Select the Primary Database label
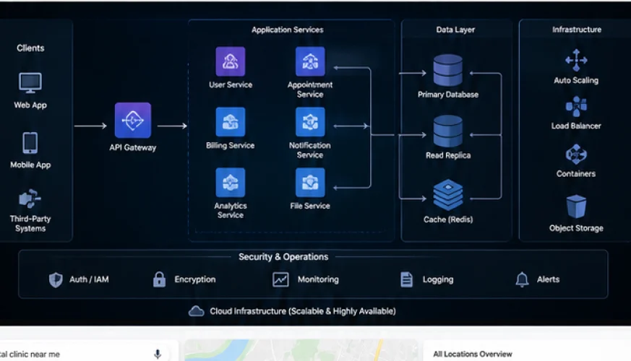This screenshot has height=361, width=631. click(448, 95)
